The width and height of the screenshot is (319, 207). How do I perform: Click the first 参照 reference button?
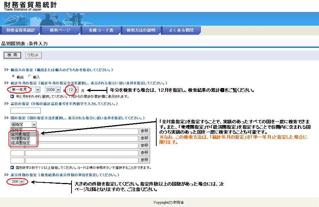[144, 131]
